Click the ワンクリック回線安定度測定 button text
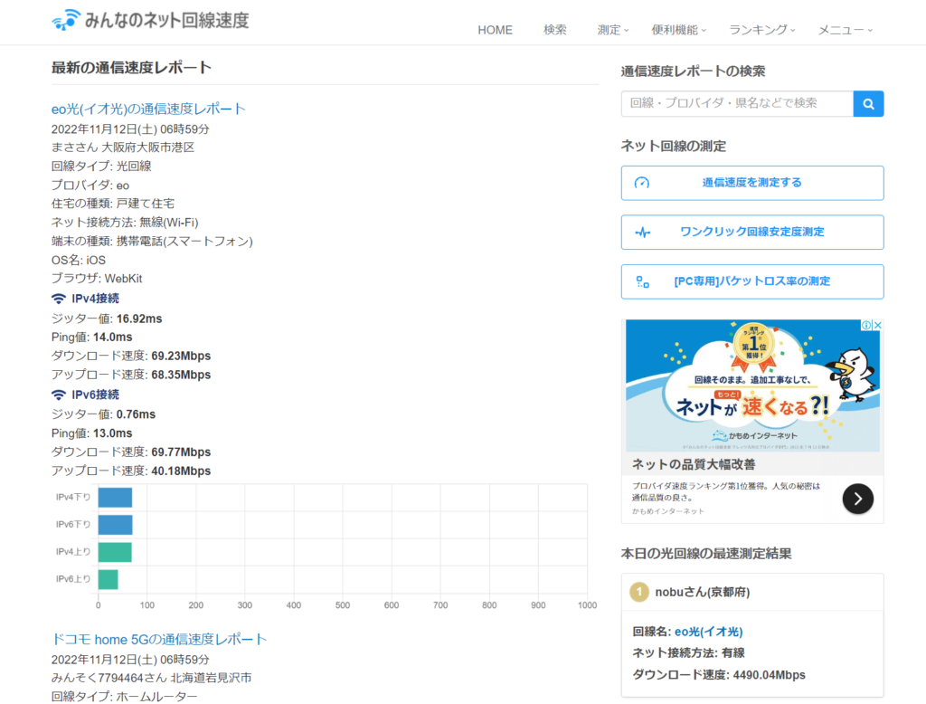The height and width of the screenshot is (704, 926). click(751, 232)
